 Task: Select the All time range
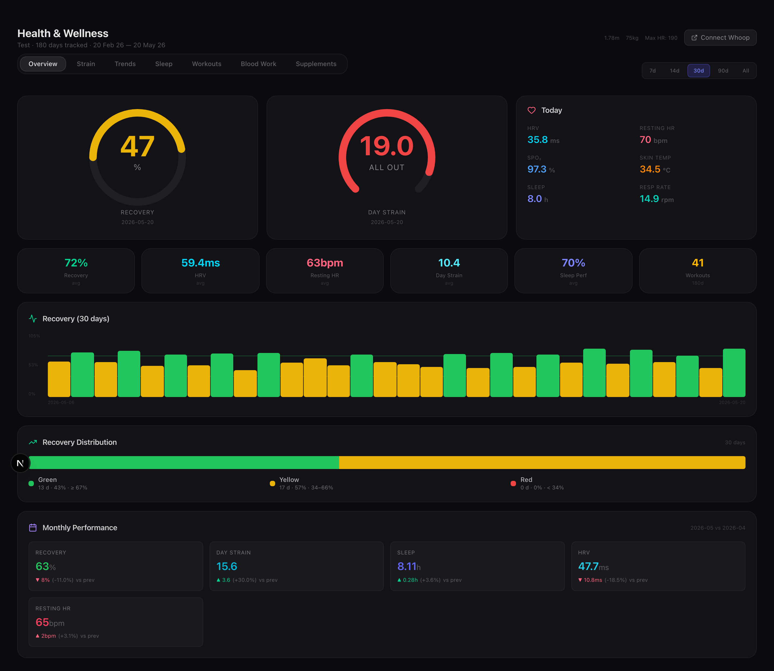746,71
